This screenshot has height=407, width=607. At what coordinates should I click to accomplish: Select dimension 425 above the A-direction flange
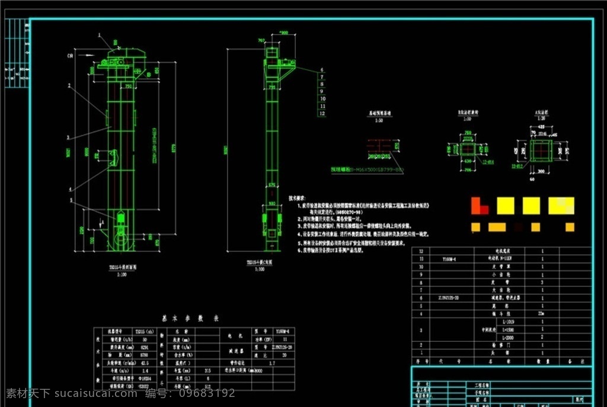541,127
